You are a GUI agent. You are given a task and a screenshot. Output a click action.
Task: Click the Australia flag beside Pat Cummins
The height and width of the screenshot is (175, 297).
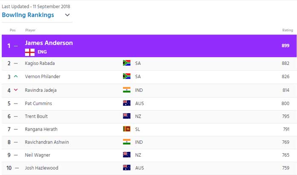pyautogui.click(x=127, y=103)
